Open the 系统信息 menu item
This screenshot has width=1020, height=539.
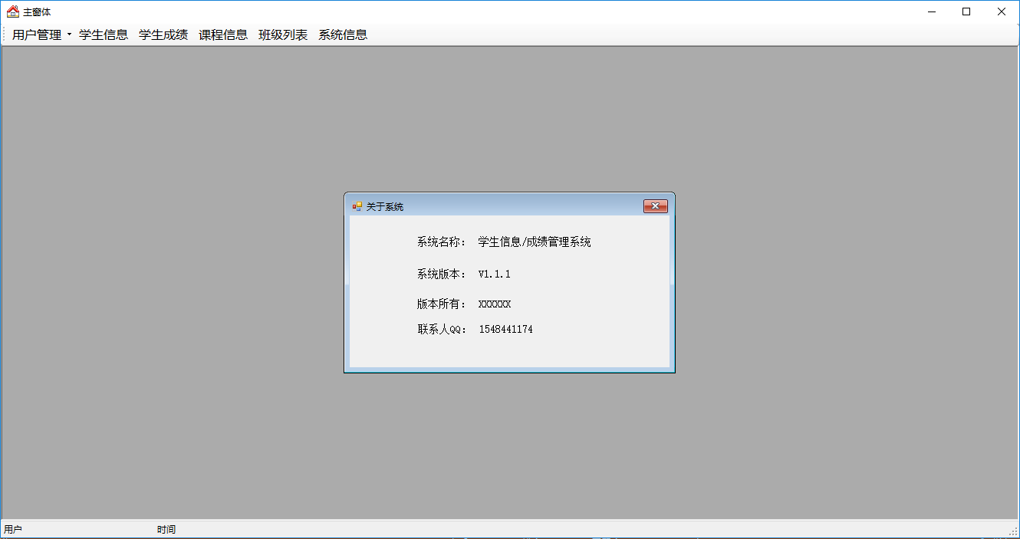tap(343, 35)
